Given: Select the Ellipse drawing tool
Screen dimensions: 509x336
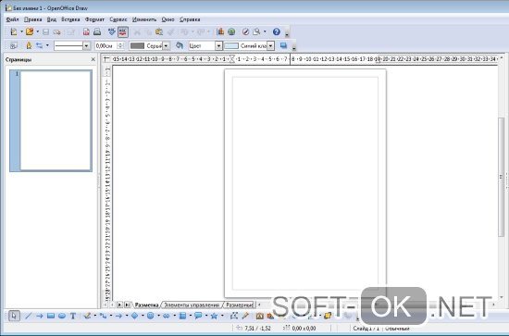Looking at the screenshot, I should (62, 316).
